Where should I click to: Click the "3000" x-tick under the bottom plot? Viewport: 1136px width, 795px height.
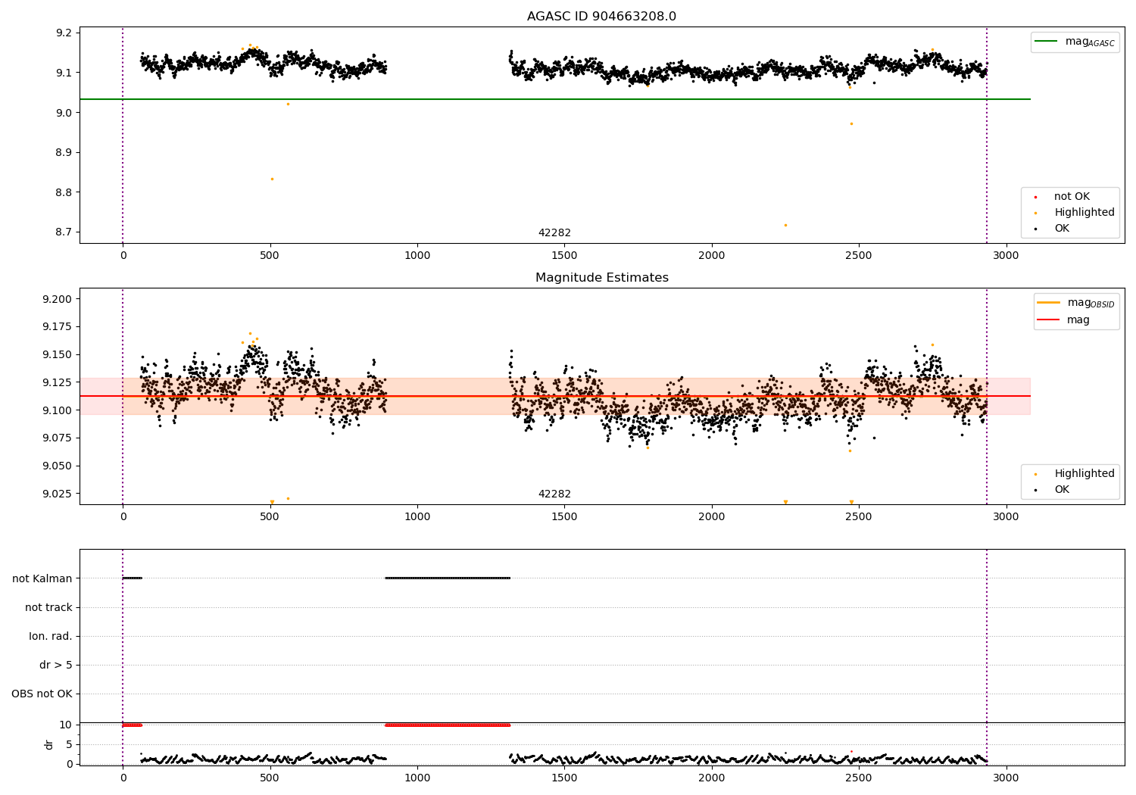1006,778
